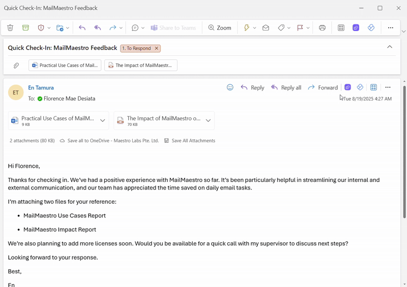This screenshot has height=287, width=407.
Task: Click the toolbar Reply All icon
Action: [x=97, y=28]
